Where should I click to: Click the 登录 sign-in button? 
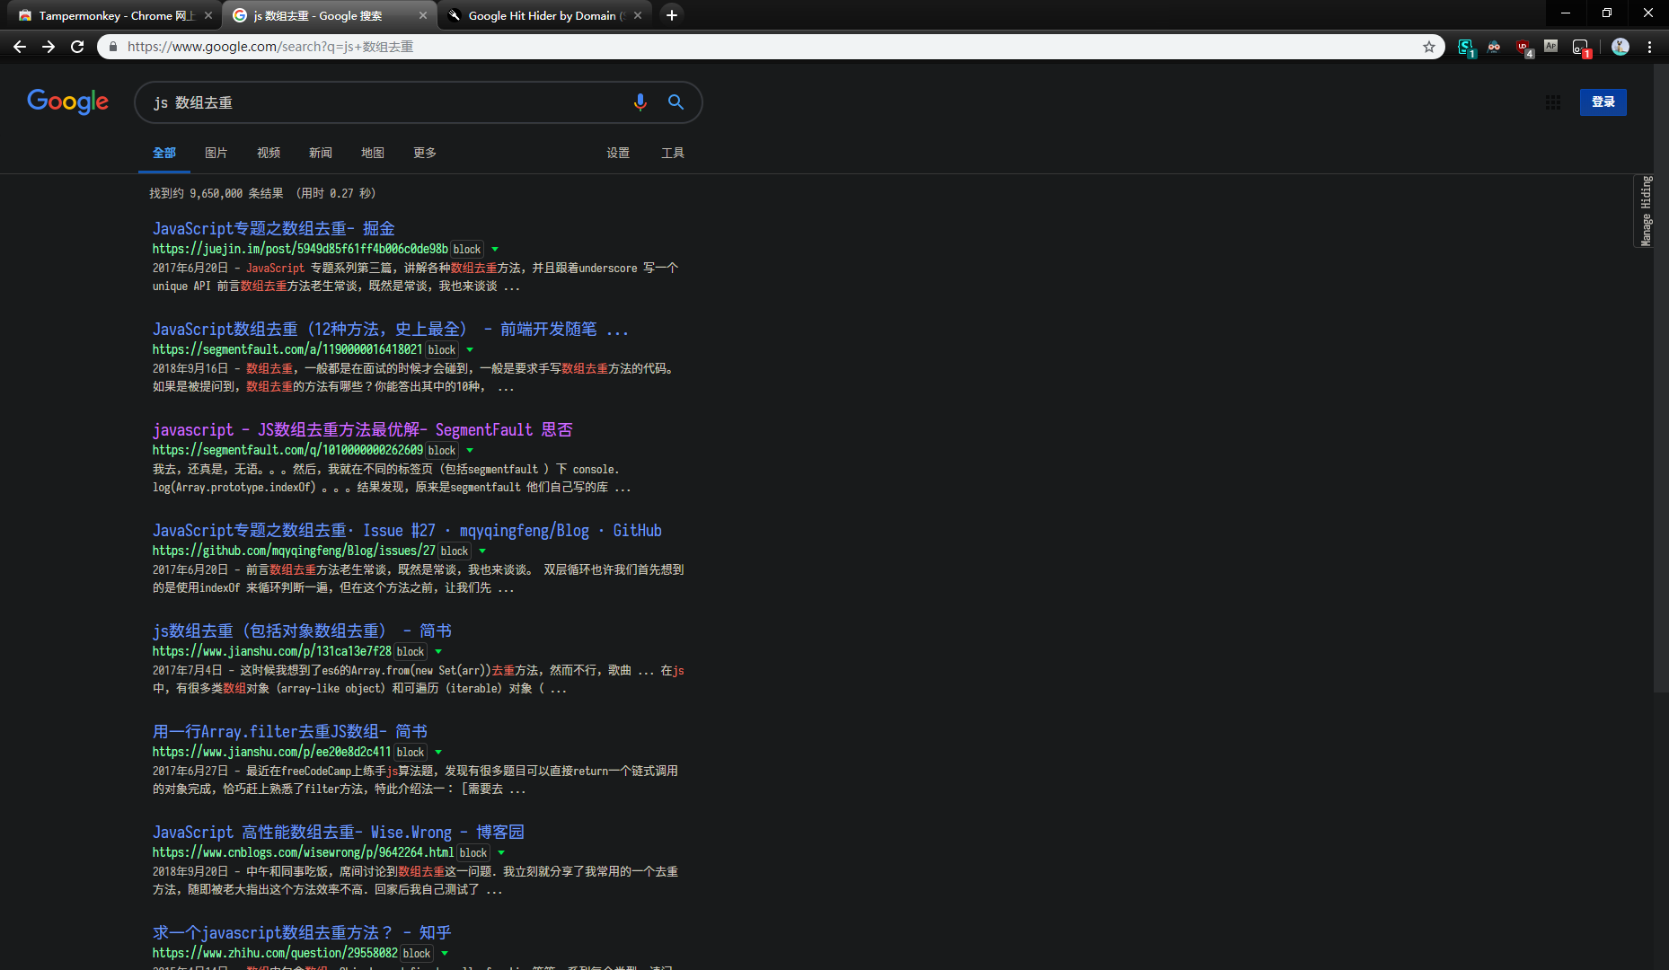coord(1603,101)
